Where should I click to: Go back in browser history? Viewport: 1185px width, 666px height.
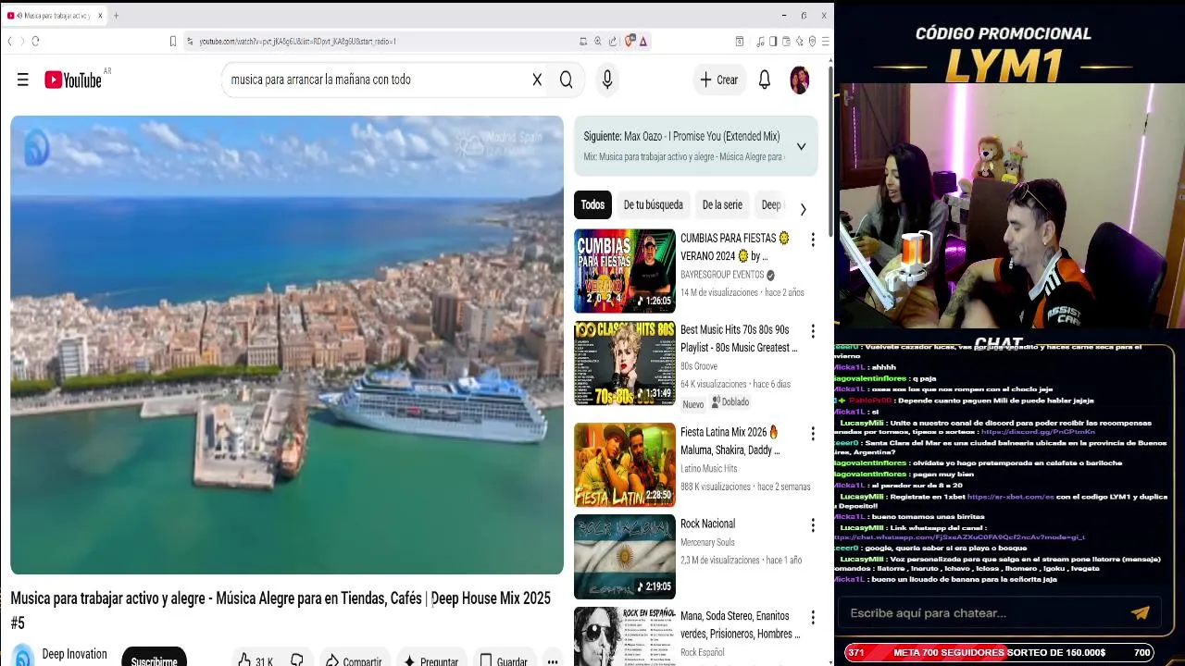(9, 41)
